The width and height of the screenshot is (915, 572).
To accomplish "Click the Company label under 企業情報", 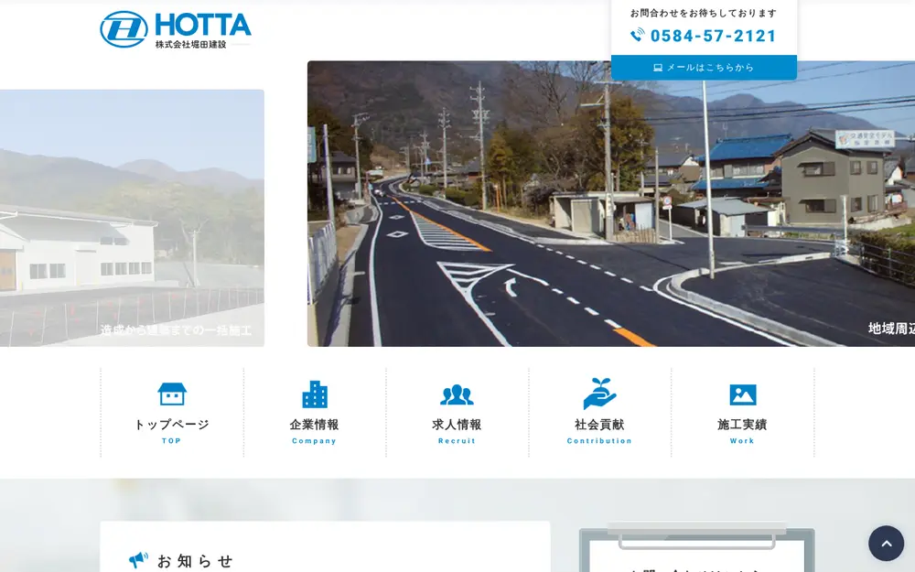I will click(314, 441).
